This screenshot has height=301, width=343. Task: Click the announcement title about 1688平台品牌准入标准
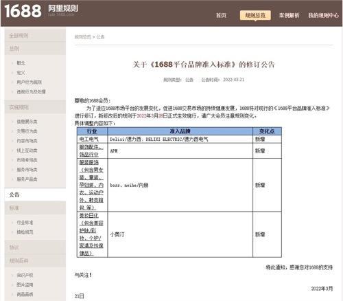coord(204,65)
